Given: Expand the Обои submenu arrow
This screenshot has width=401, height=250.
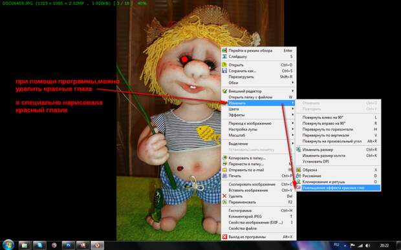Looking at the screenshot, I should 293,83.
